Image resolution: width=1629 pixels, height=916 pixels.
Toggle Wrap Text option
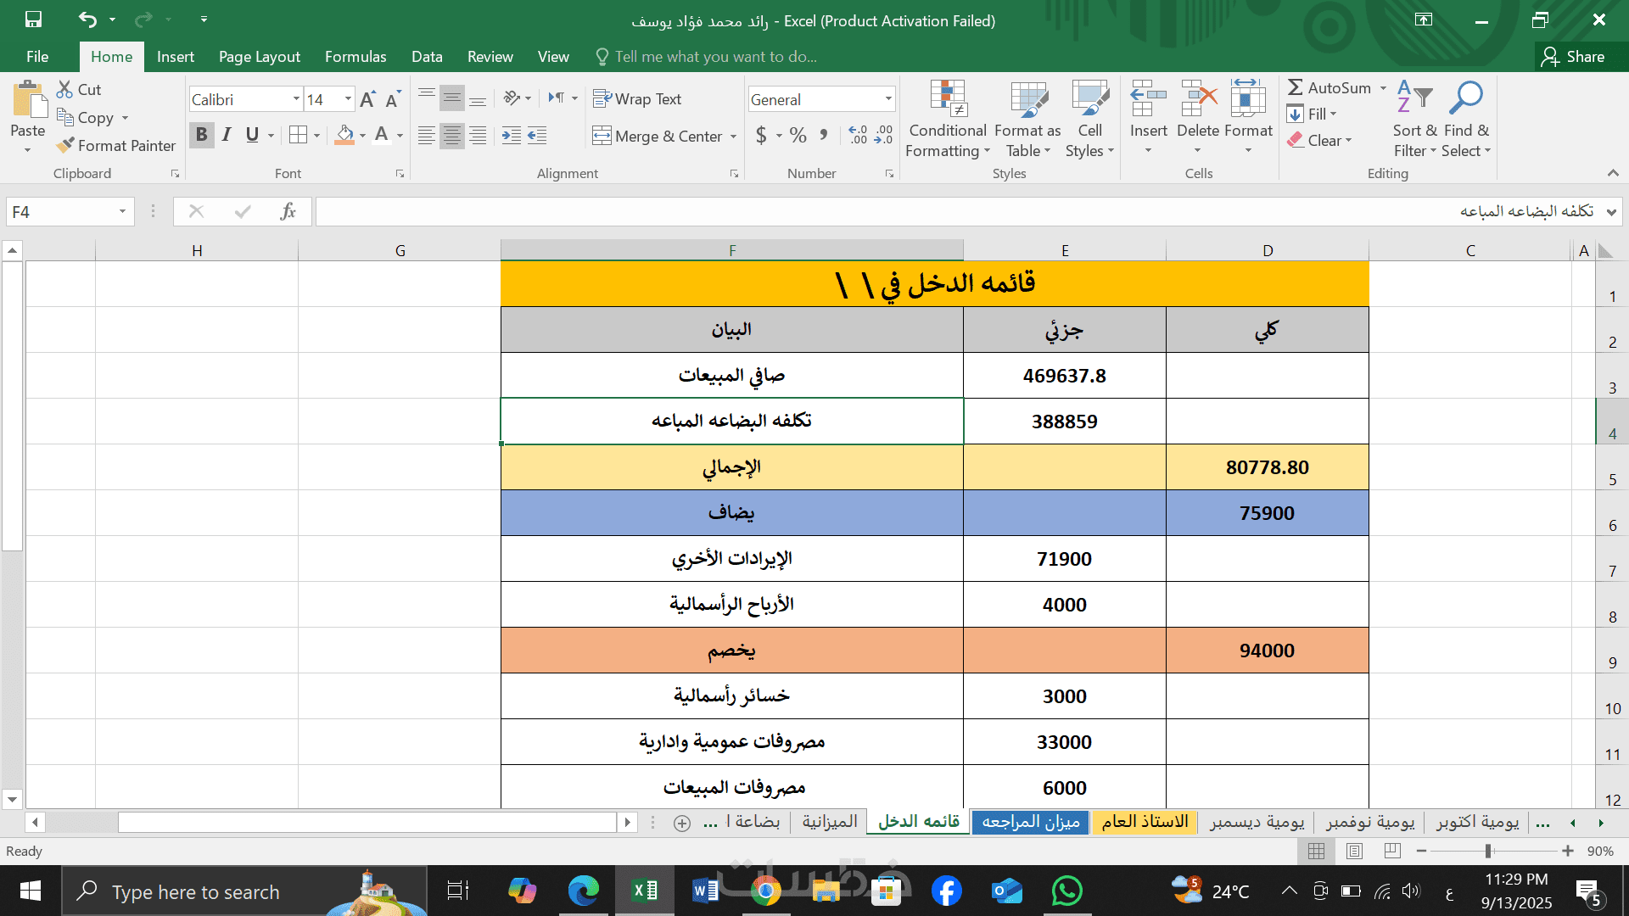pos(637,99)
